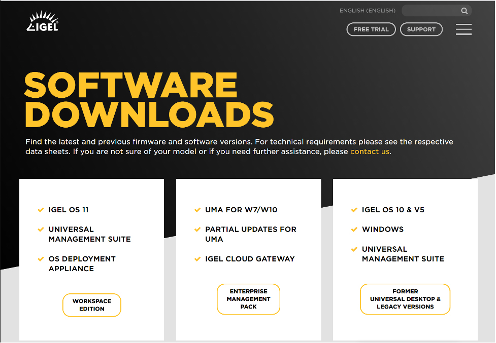
Task: Click the Software Downloads heading
Action: coord(149,99)
